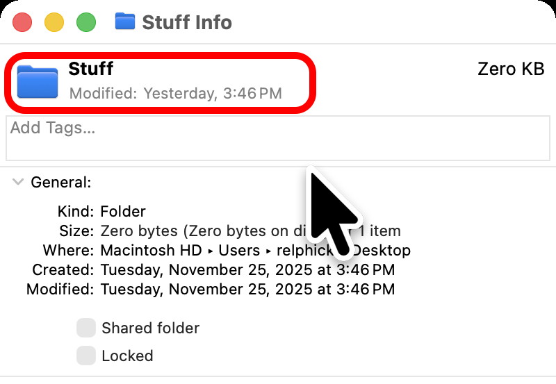Click the Zero KB size text

click(x=507, y=69)
